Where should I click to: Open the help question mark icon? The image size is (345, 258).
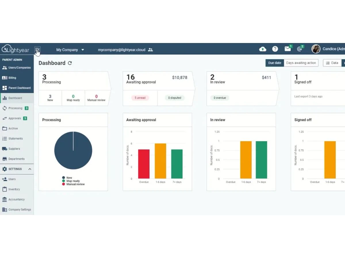(275, 49)
